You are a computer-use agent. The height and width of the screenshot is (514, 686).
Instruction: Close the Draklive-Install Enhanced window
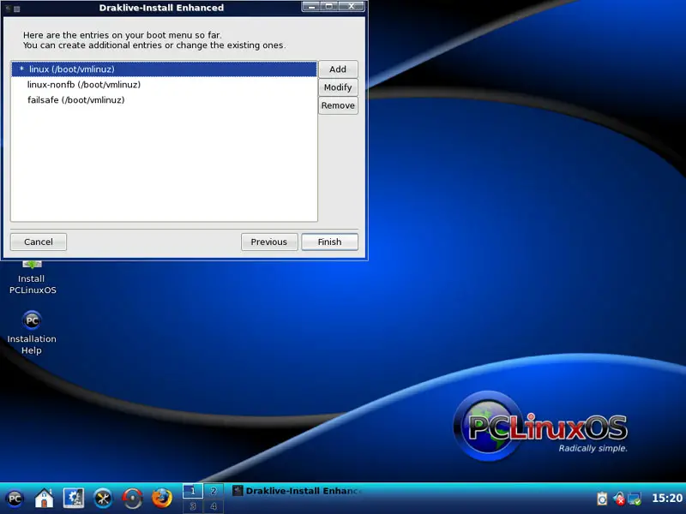click(x=352, y=6)
